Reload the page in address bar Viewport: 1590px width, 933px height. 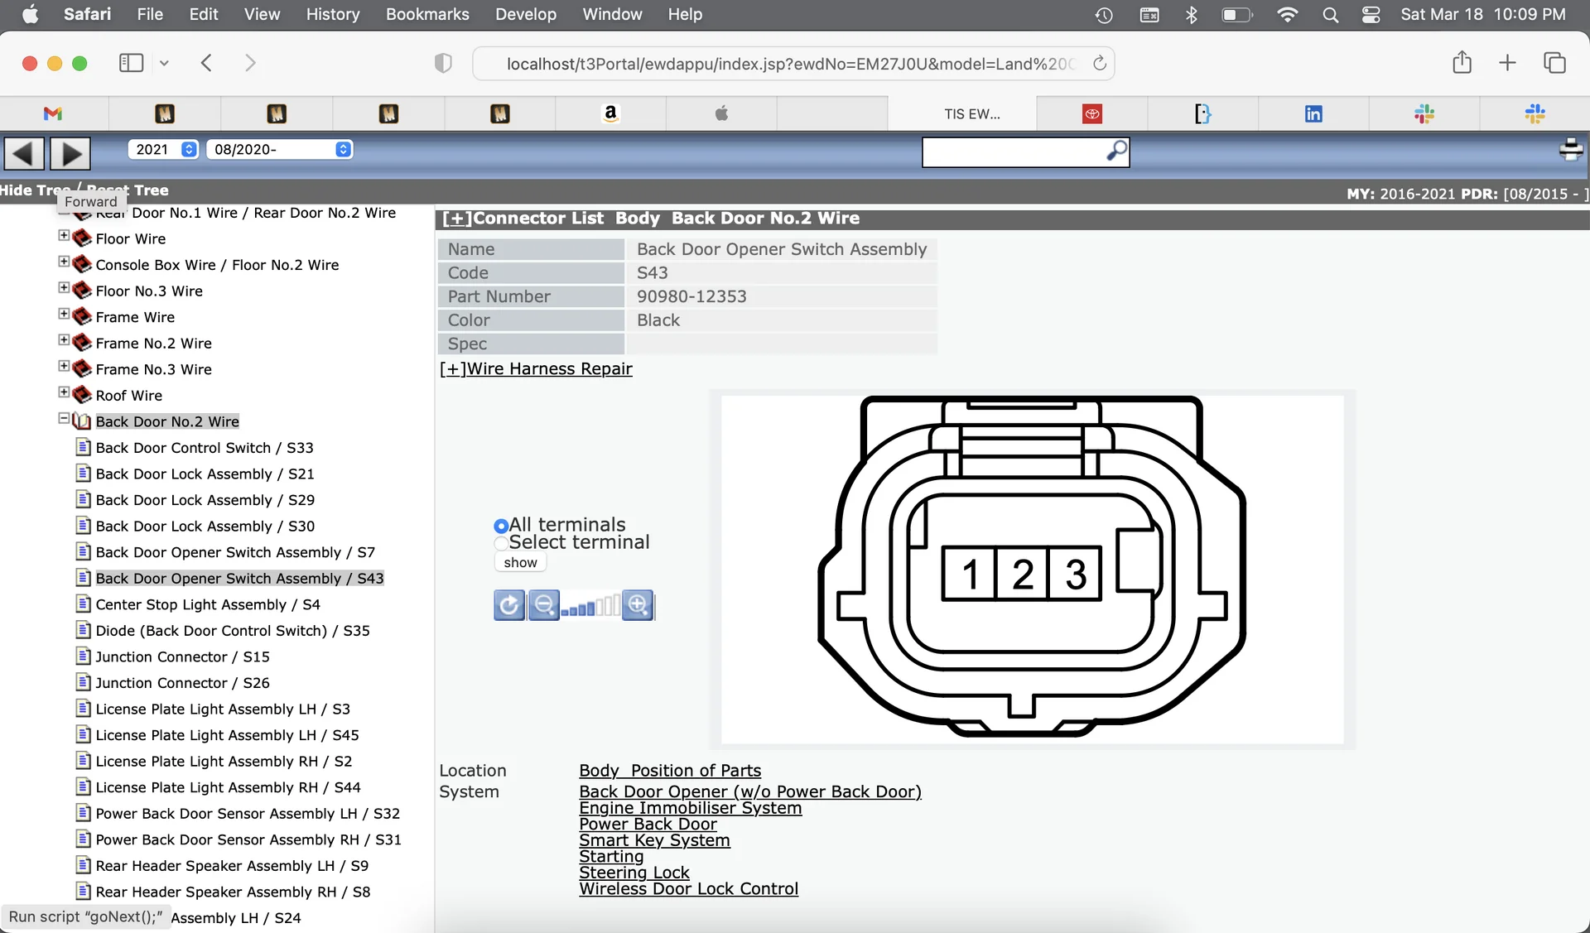tap(1100, 64)
